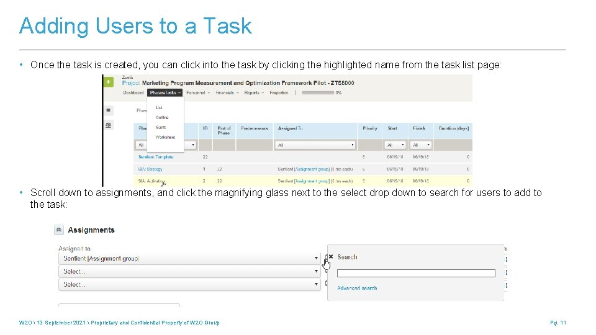The height and width of the screenshot is (335, 596).
Task: Choose List from Phases/Tasks dropdown
Action: pos(159,107)
